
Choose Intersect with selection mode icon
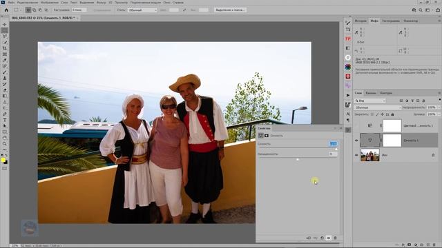46,10
